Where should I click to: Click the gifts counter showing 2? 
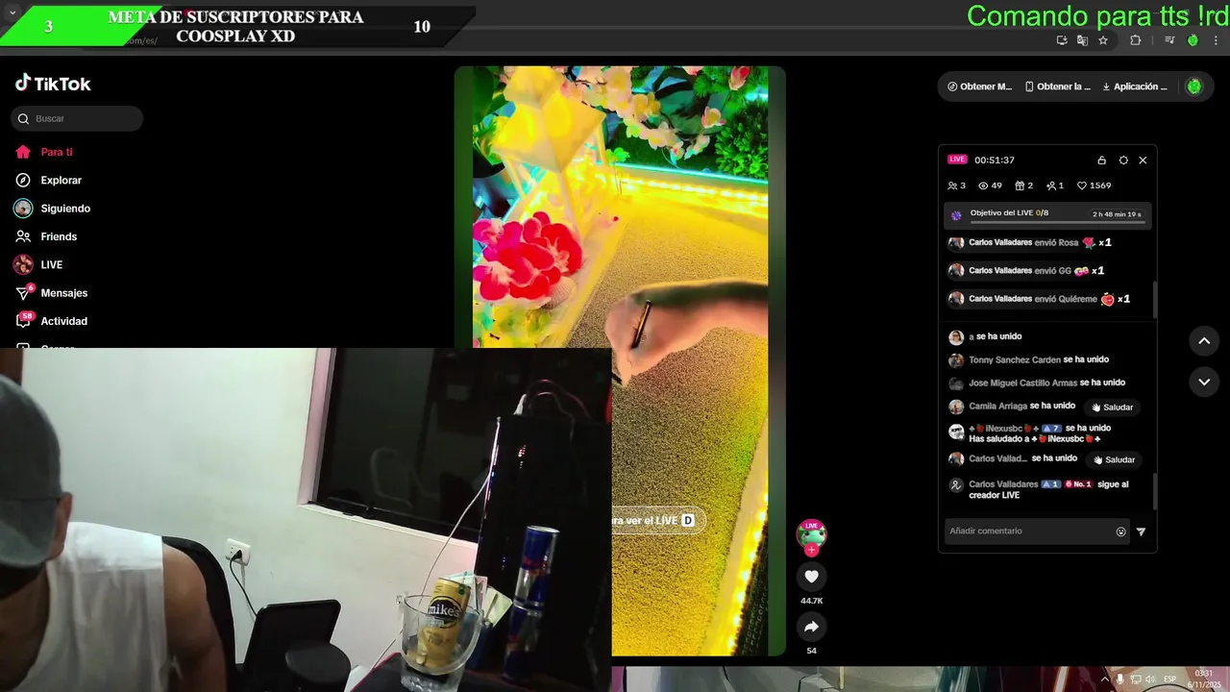pos(1023,185)
